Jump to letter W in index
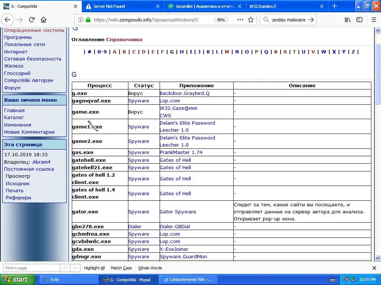This screenshot has width=381, height=285. 324,52
